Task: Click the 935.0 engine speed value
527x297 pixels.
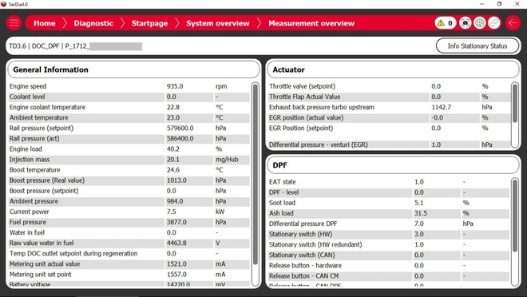Action: click(175, 86)
